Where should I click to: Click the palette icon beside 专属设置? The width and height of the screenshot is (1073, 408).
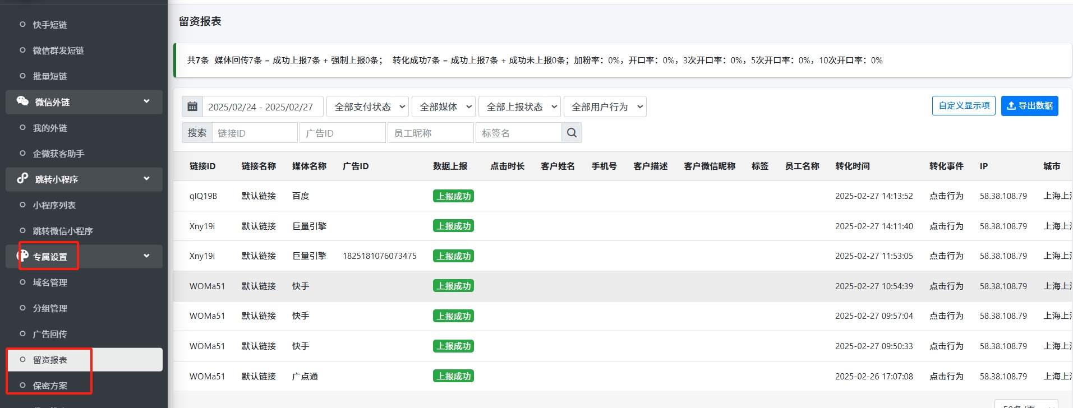(23, 256)
